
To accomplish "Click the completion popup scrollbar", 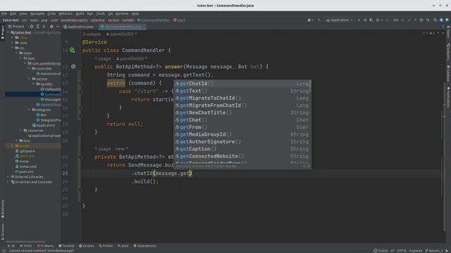I will click(x=310, y=86).
